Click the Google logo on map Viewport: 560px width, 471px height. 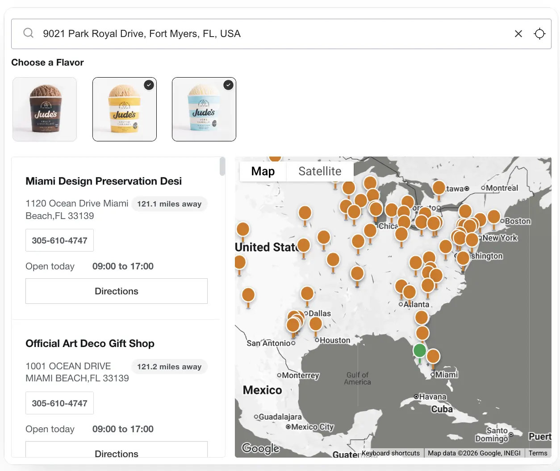click(261, 448)
